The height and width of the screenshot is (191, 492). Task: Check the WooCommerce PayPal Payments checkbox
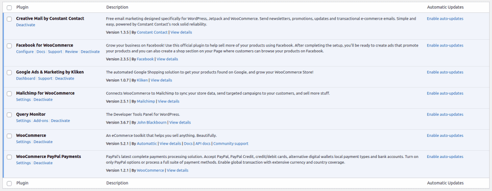click(x=10, y=157)
